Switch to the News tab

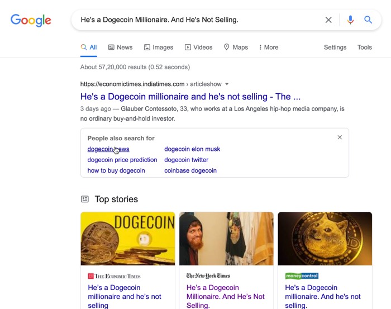pos(121,47)
